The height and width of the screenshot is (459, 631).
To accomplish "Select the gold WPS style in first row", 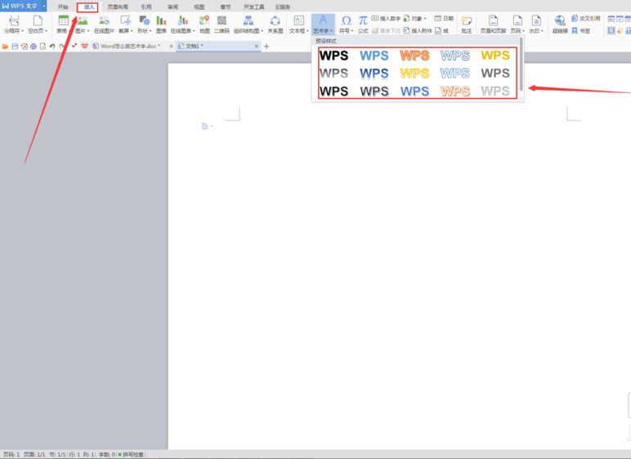I will (495, 56).
